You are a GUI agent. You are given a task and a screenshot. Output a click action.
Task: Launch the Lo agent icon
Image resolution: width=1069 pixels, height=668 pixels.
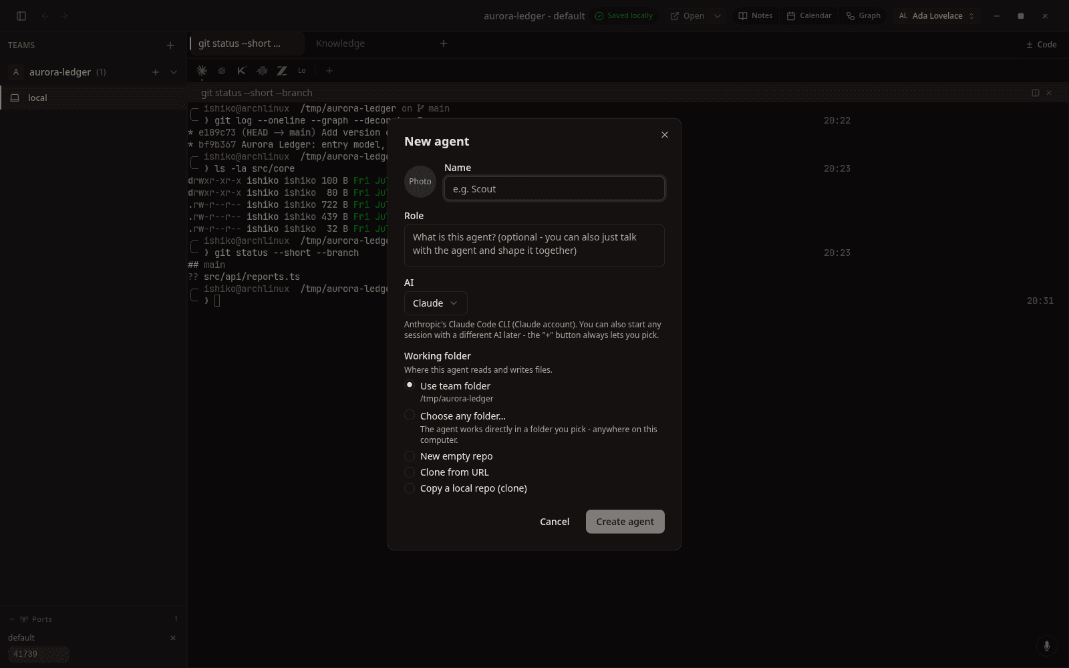(x=302, y=71)
